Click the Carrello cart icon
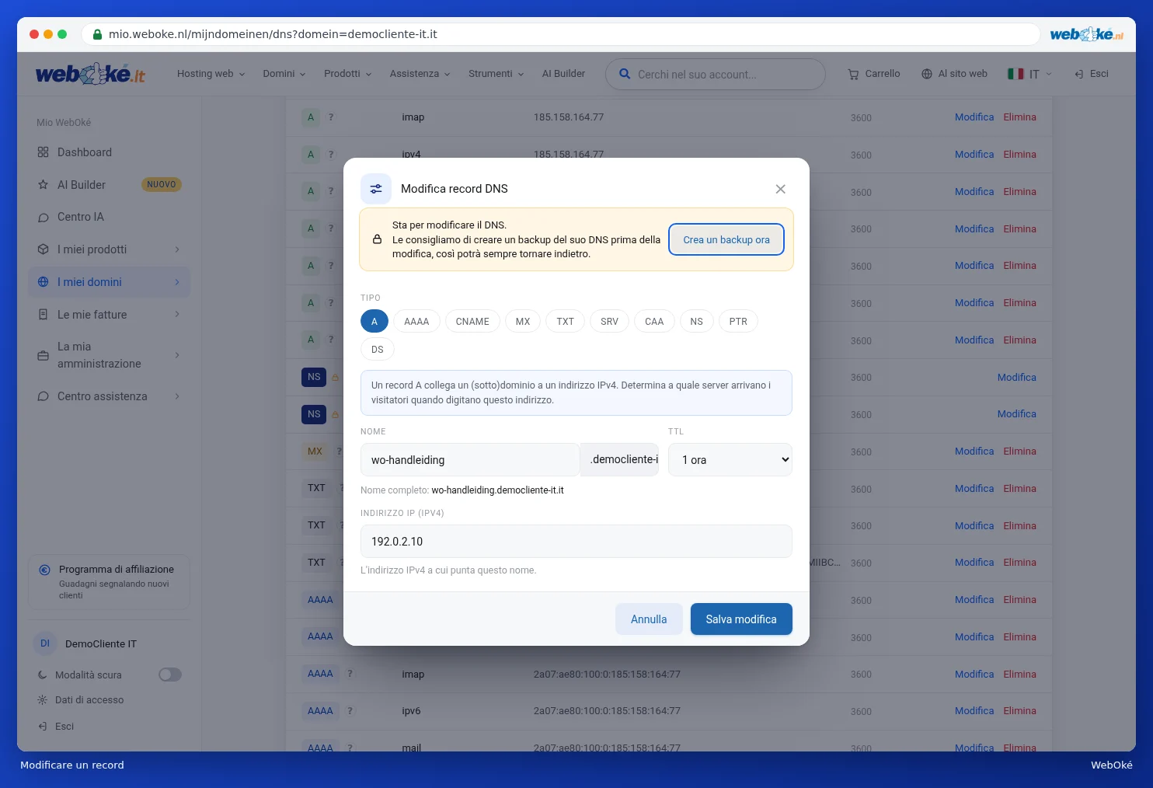This screenshot has width=1153, height=788. 853,74
